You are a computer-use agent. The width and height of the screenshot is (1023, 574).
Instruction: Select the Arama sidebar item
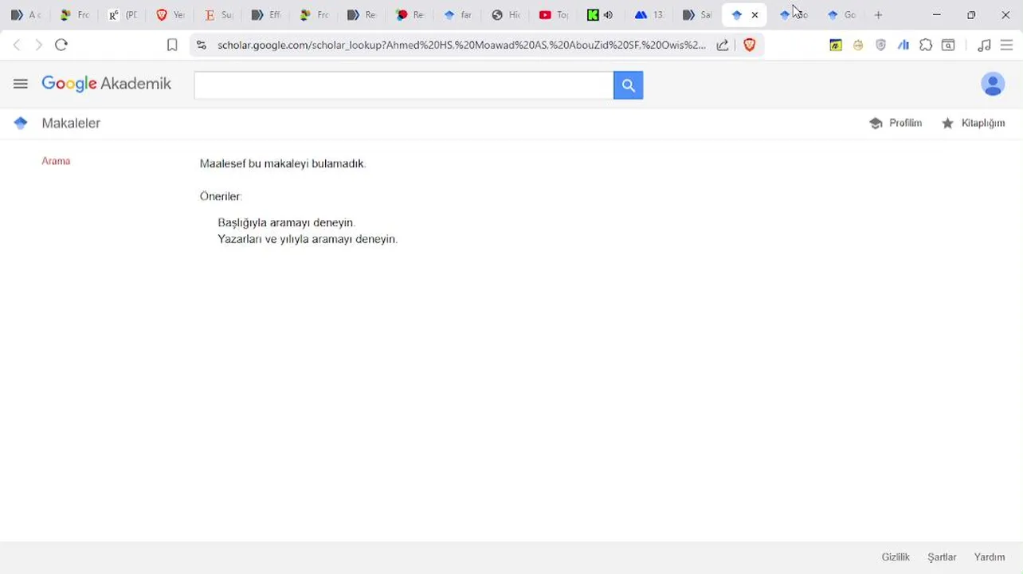pos(56,161)
